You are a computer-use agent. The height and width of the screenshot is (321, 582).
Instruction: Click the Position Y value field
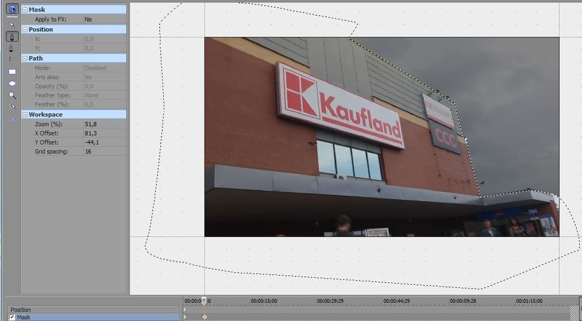click(x=105, y=48)
